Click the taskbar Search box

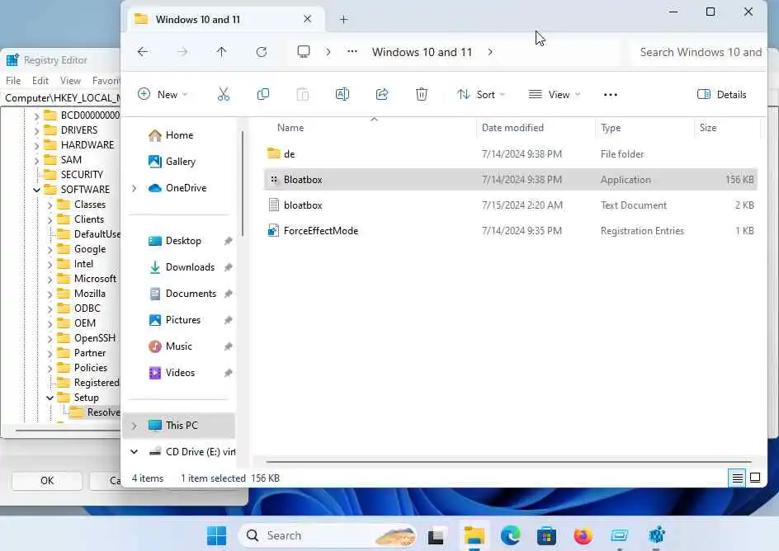[328, 535]
